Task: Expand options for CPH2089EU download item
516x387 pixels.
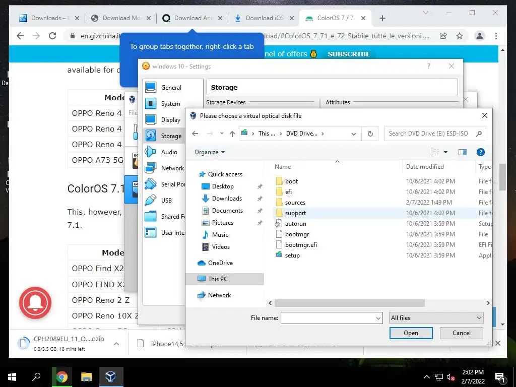Action: (x=116, y=344)
